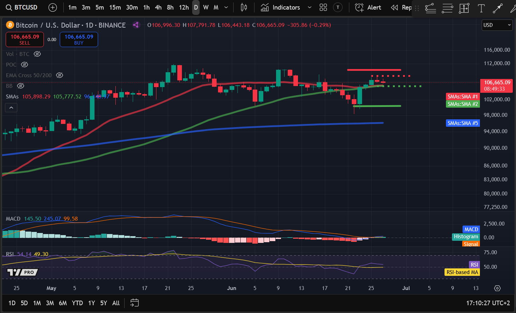The width and height of the screenshot is (516, 313).
Task: Click the Signal scale label
Action: tap(471, 244)
